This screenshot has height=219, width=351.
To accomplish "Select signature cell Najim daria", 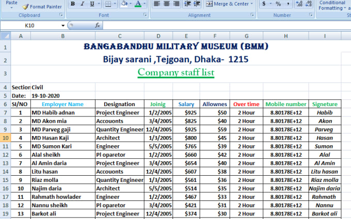I will (325, 189).
